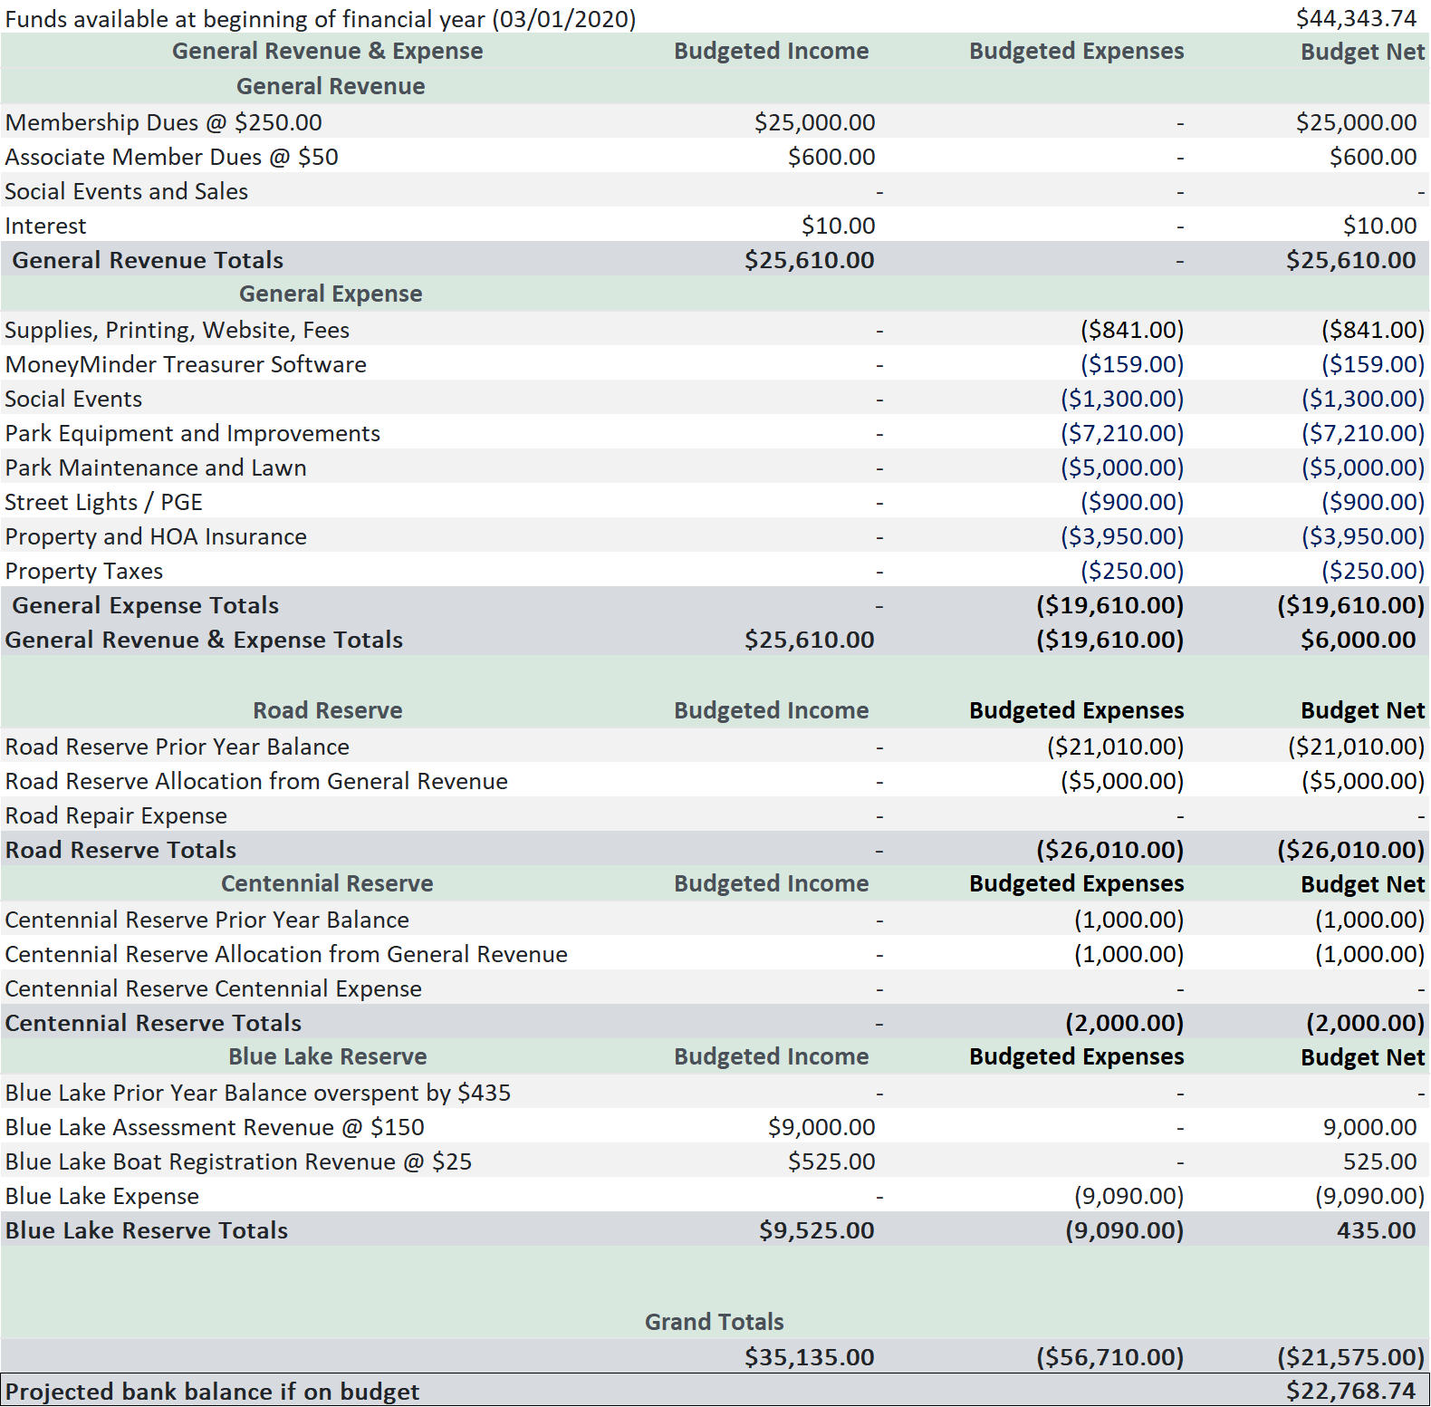This screenshot has width=1431, height=1407.
Task: Click the $525.00 Boat Registration income cell
Action: tap(831, 1161)
